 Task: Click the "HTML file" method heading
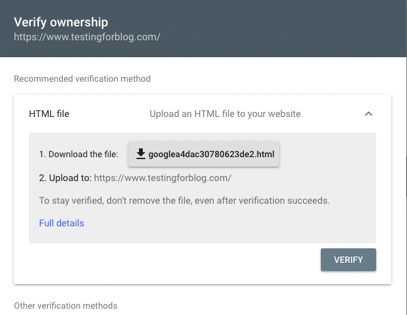coord(49,114)
